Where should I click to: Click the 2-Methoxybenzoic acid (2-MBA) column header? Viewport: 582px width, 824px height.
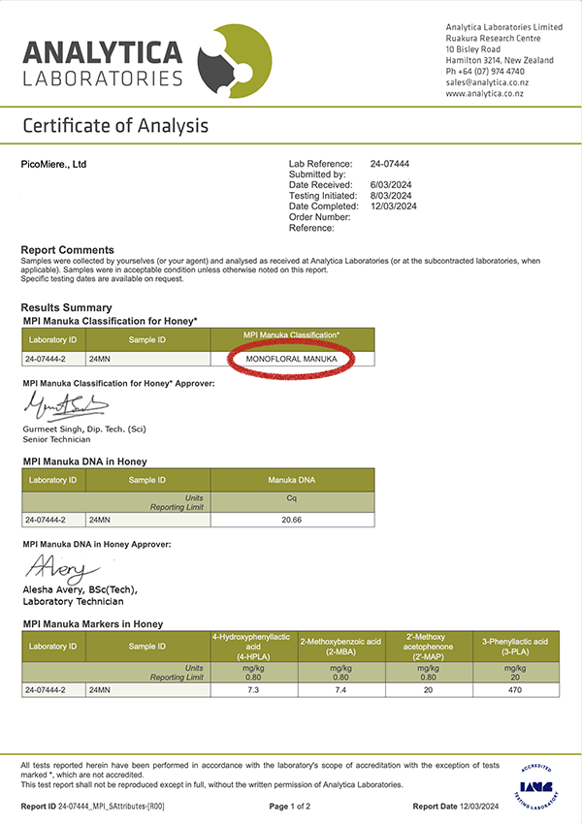coord(341,647)
